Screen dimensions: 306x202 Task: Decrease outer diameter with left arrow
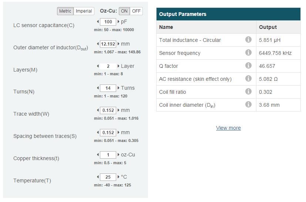coord(98,44)
